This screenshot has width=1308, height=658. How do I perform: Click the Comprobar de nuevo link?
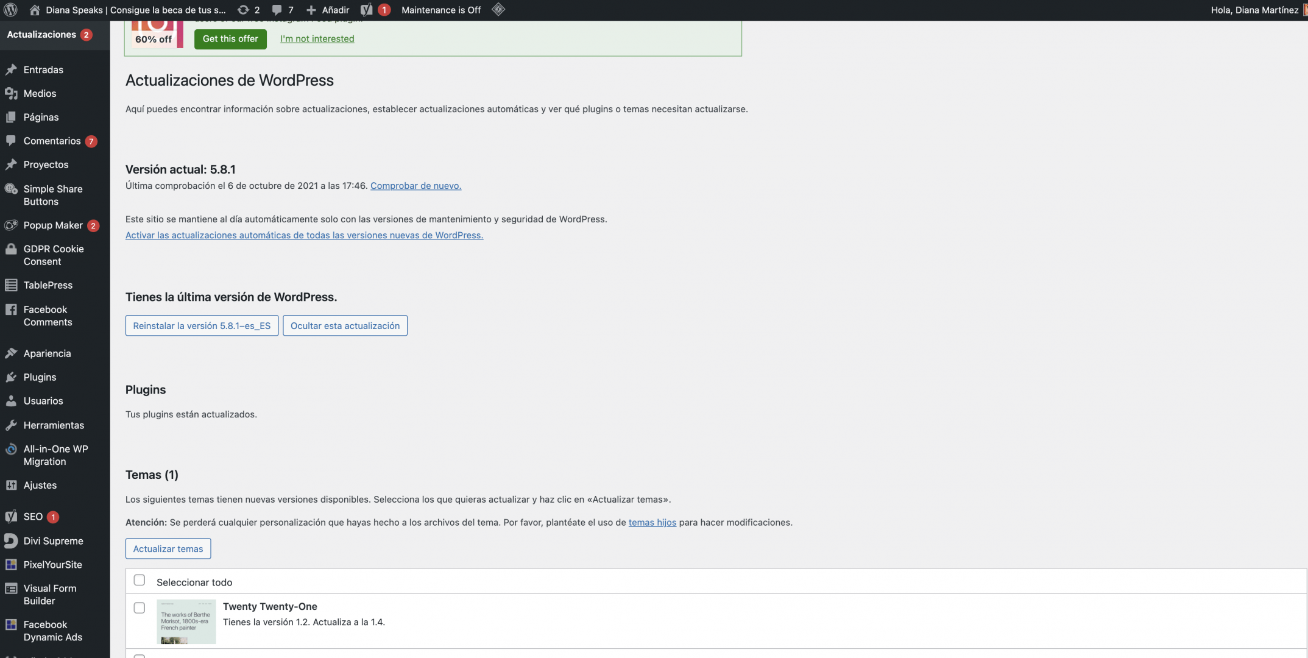[415, 185]
